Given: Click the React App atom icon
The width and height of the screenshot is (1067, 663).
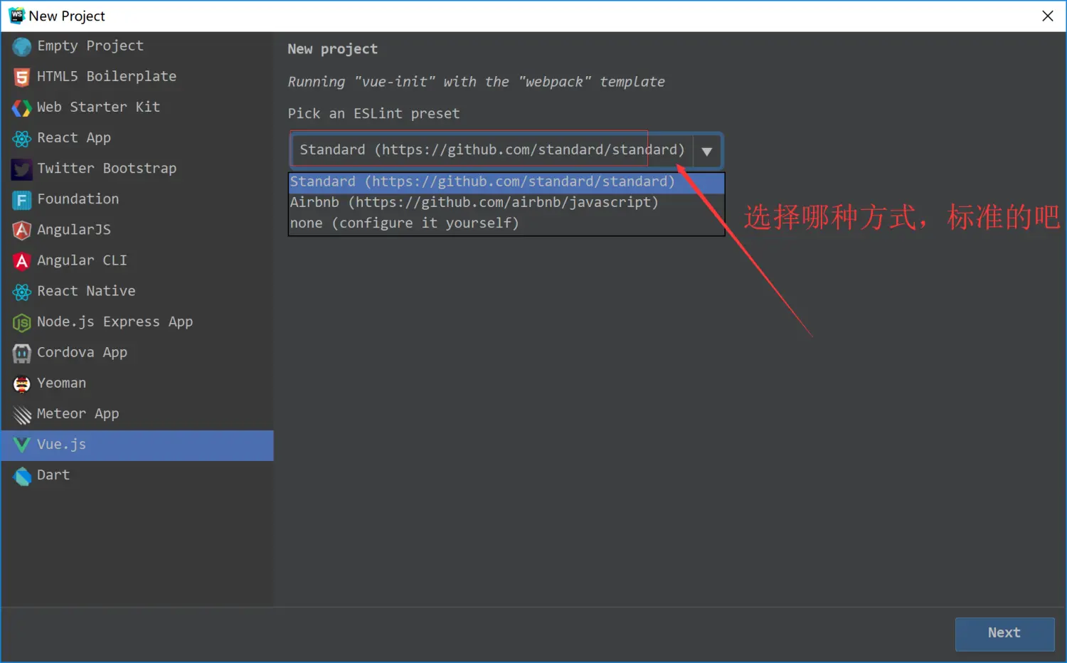Looking at the screenshot, I should point(22,138).
